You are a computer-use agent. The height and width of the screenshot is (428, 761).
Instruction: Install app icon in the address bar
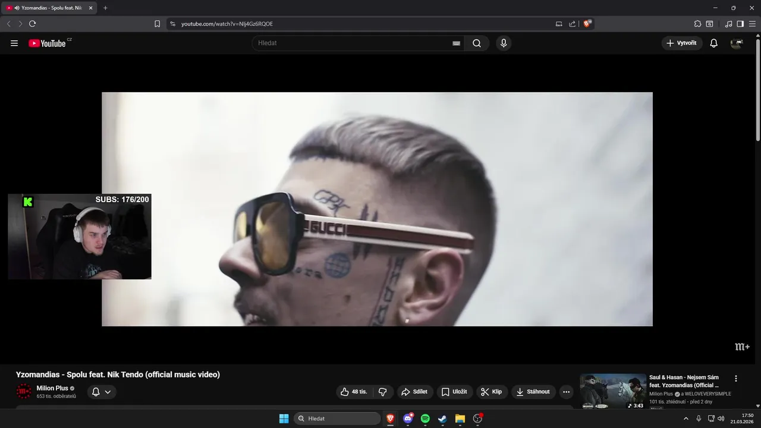559,24
